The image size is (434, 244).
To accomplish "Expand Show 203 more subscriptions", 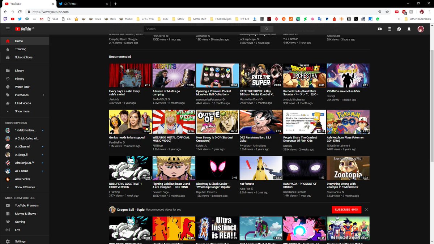I will coord(24,187).
